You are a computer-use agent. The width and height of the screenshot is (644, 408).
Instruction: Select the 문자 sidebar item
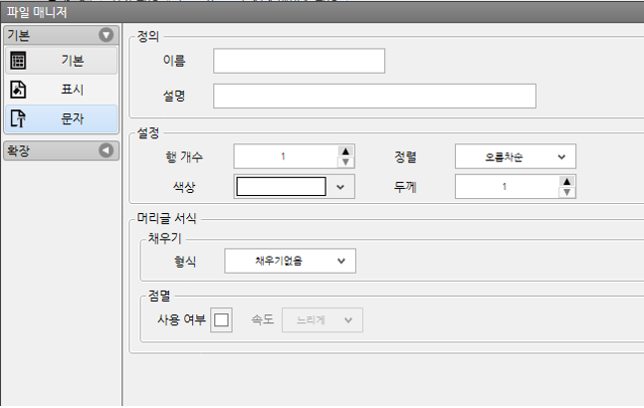(x=61, y=118)
